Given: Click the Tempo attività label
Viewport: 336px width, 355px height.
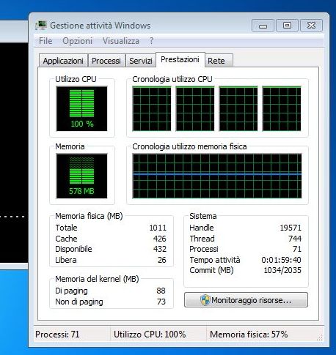Looking at the screenshot, I should click(x=215, y=260).
